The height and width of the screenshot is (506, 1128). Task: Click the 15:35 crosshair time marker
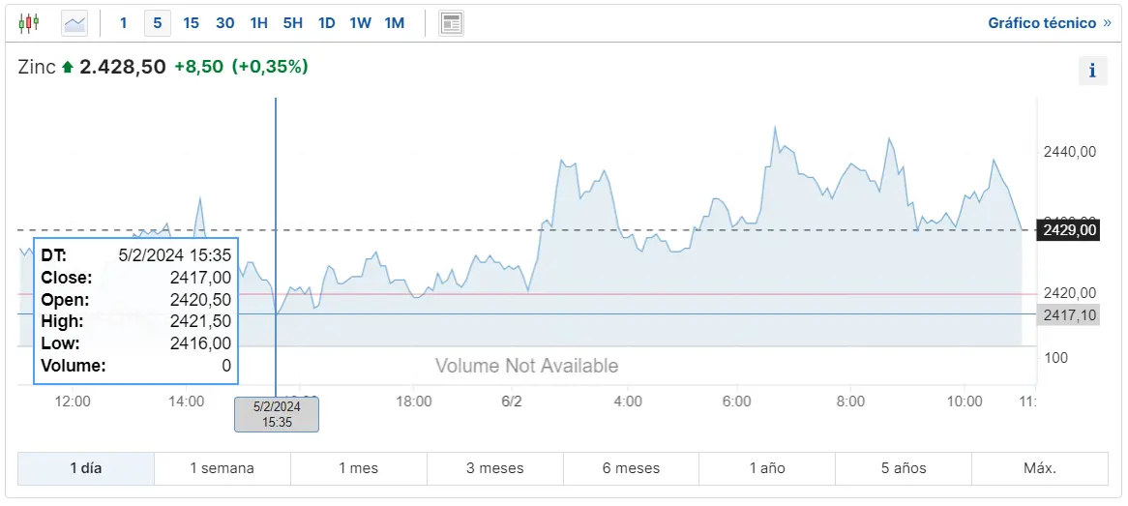(x=277, y=414)
